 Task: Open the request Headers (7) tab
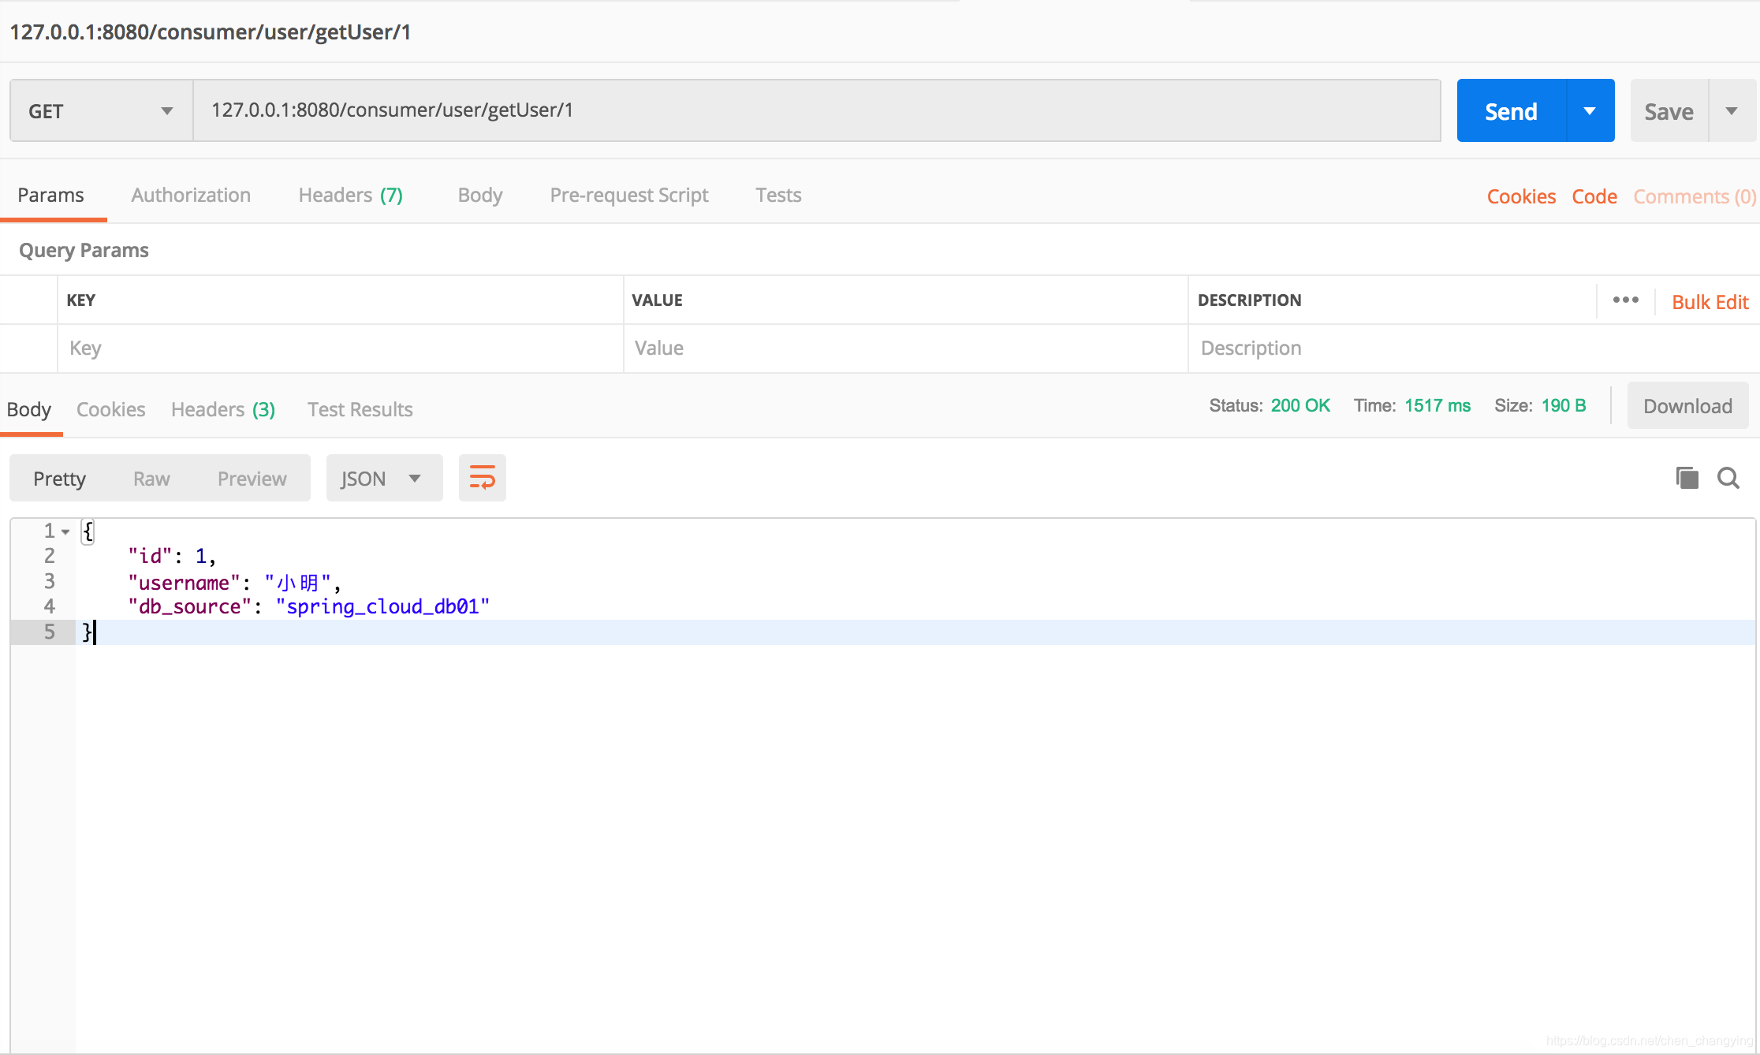pos(351,195)
